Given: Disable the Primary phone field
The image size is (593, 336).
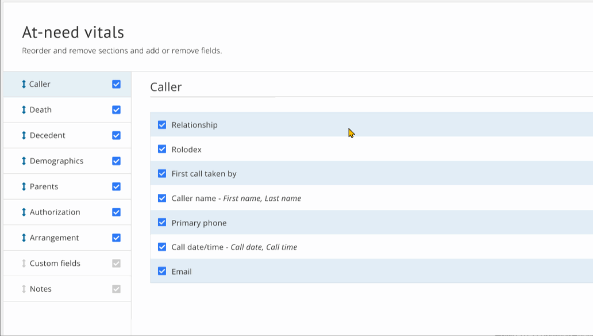Looking at the screenshot, I should pos(161,223).
